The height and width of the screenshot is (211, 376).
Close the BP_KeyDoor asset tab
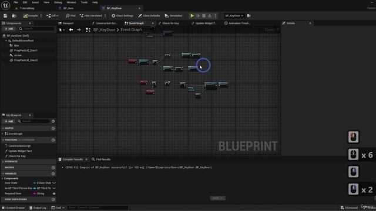pos(140,8)
